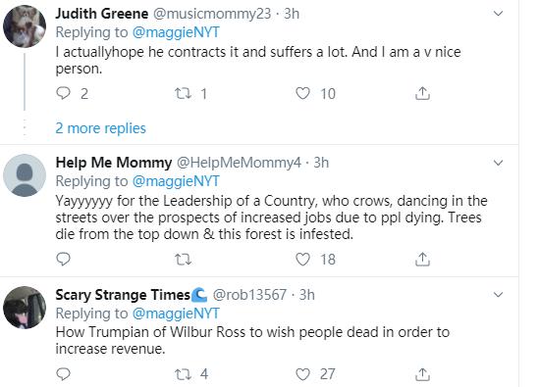Reply to Scary Strange Times tweet
Image resolution: width=539 pixels, height=387 pixels.
coord(63,374)
